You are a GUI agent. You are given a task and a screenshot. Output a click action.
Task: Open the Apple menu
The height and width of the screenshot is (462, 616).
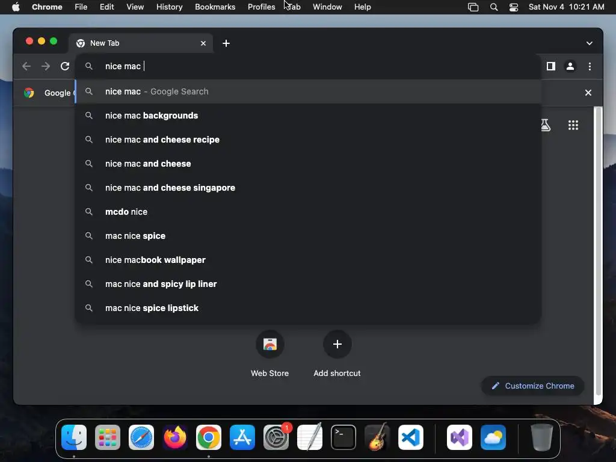(x=16, y=7)
